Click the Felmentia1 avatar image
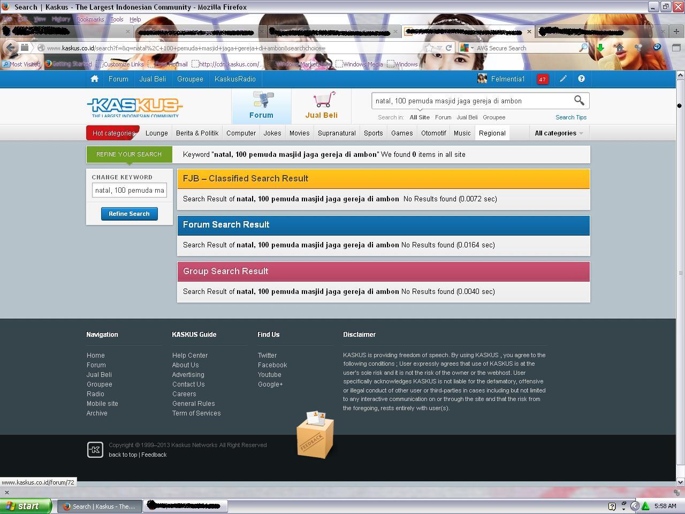Screen dimensions: 685x514 point(482,79)
